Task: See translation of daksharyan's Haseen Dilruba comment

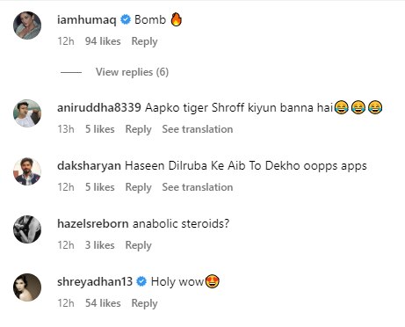Action: [x=198, y=187]
